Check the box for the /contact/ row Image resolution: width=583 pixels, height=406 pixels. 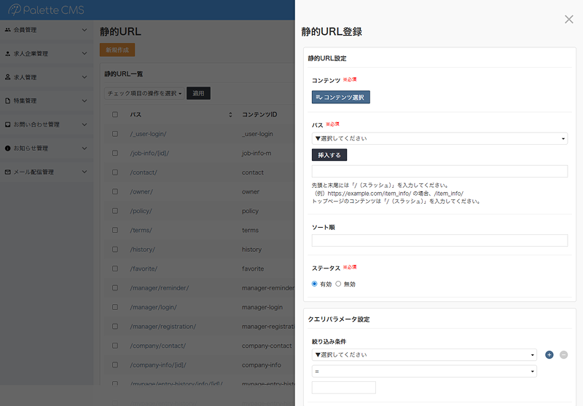[114, 172]
